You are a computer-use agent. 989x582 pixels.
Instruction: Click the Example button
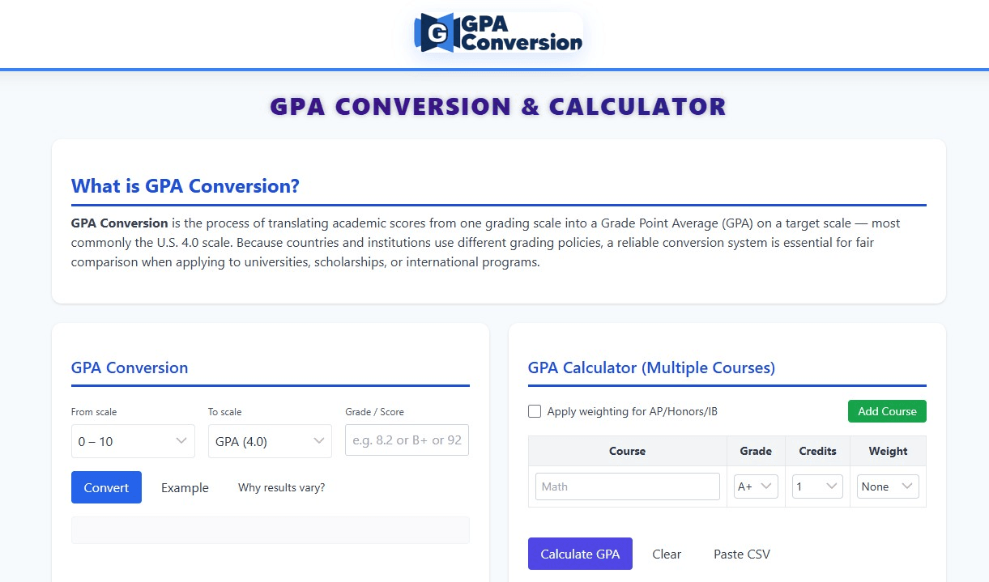click(185, 487)
